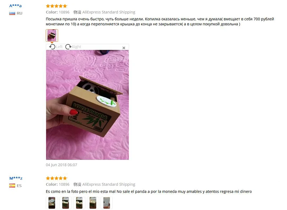Open first thumbnail in M***z's review
This screenshot has height=210, width=287.
pyautogui.click(x=52, y=203)
